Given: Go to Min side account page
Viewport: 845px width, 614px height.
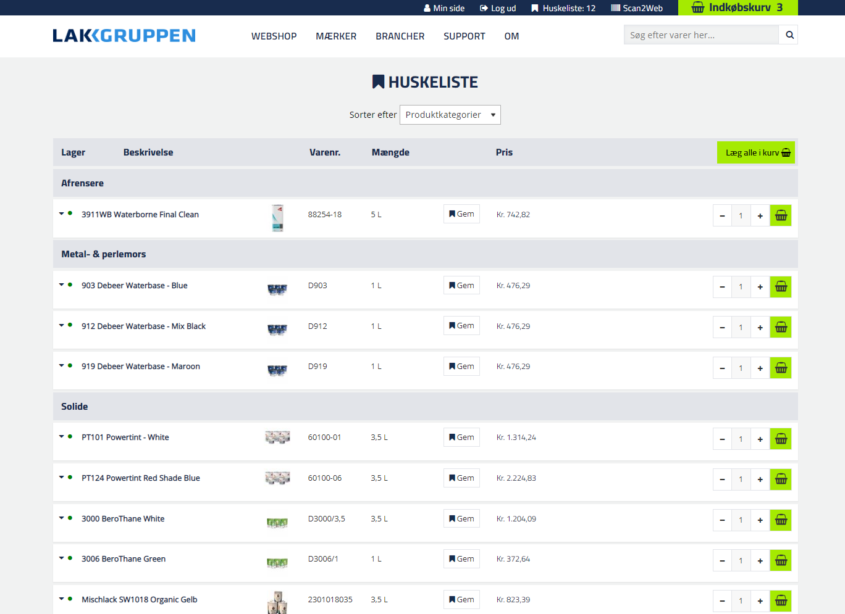Looking at the screenshot, I should click(x=444, y=8).
